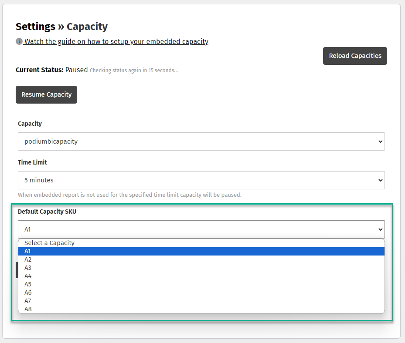Click the Resume Capacity button
Image resolution: width=405 pixels, height=343 pixels.
(46, 94)
